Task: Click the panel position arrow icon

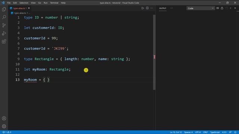Action: (231, 8)
